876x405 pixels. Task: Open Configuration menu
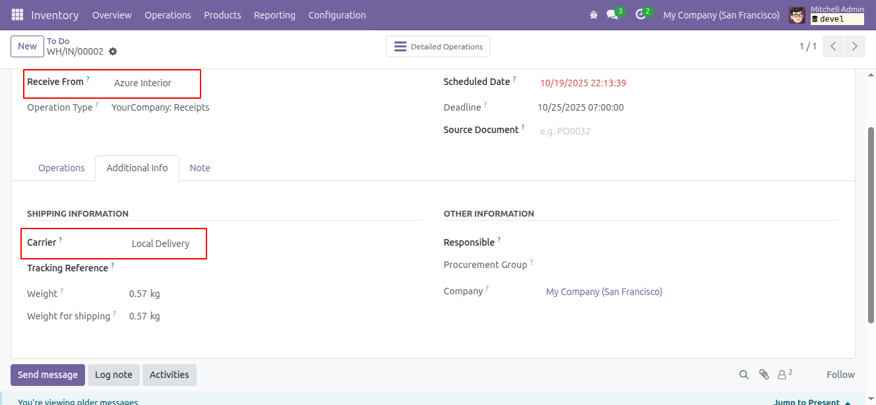[x=337, y=14]
